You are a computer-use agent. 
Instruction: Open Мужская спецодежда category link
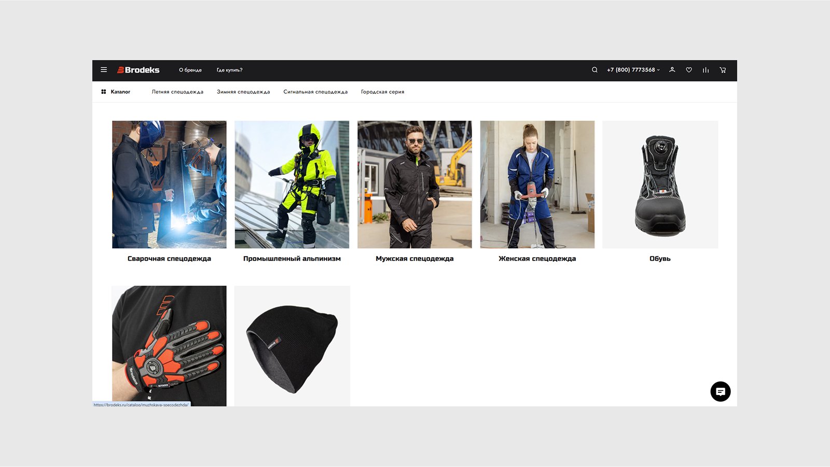pyautogui.click(x=414, y=259)
